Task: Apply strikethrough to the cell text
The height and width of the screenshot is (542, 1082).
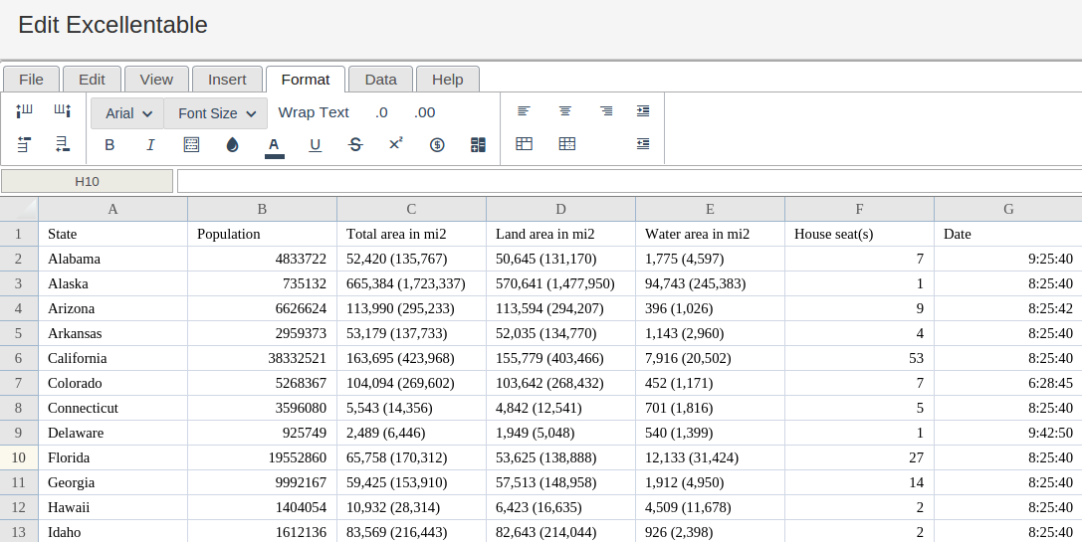Action: 355,145
